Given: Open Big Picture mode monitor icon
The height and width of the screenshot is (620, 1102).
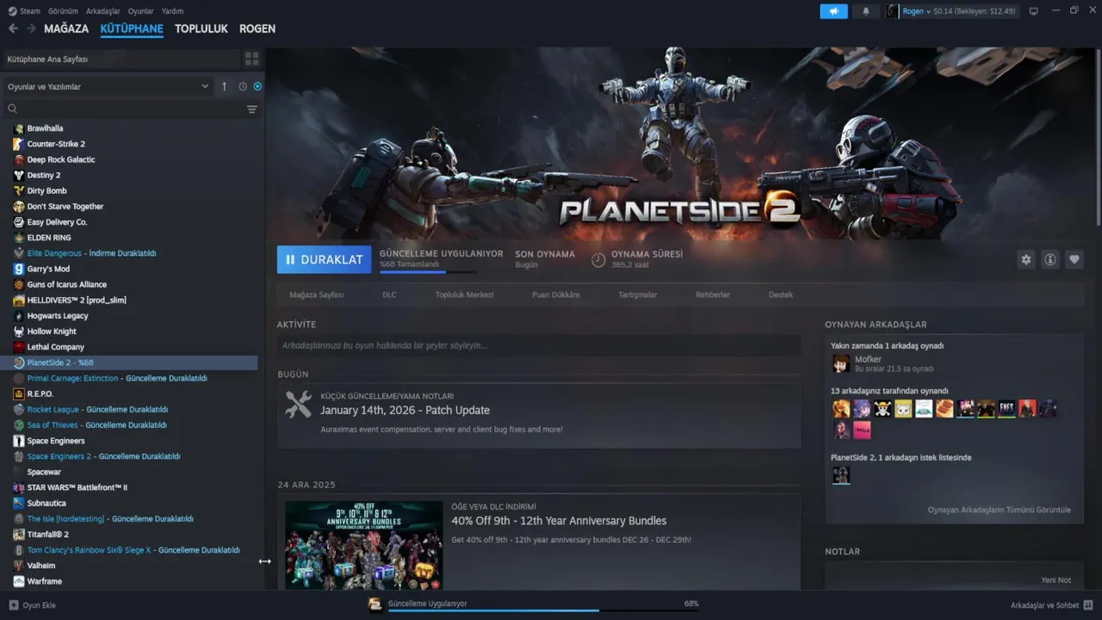Looking at the screenshot, I should [1034, 11].
